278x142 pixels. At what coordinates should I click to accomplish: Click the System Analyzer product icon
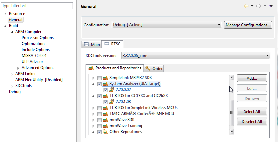pyautogui.click(x=106, y=84)
